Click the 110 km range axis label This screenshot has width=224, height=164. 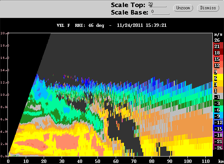tap(205, 161)
